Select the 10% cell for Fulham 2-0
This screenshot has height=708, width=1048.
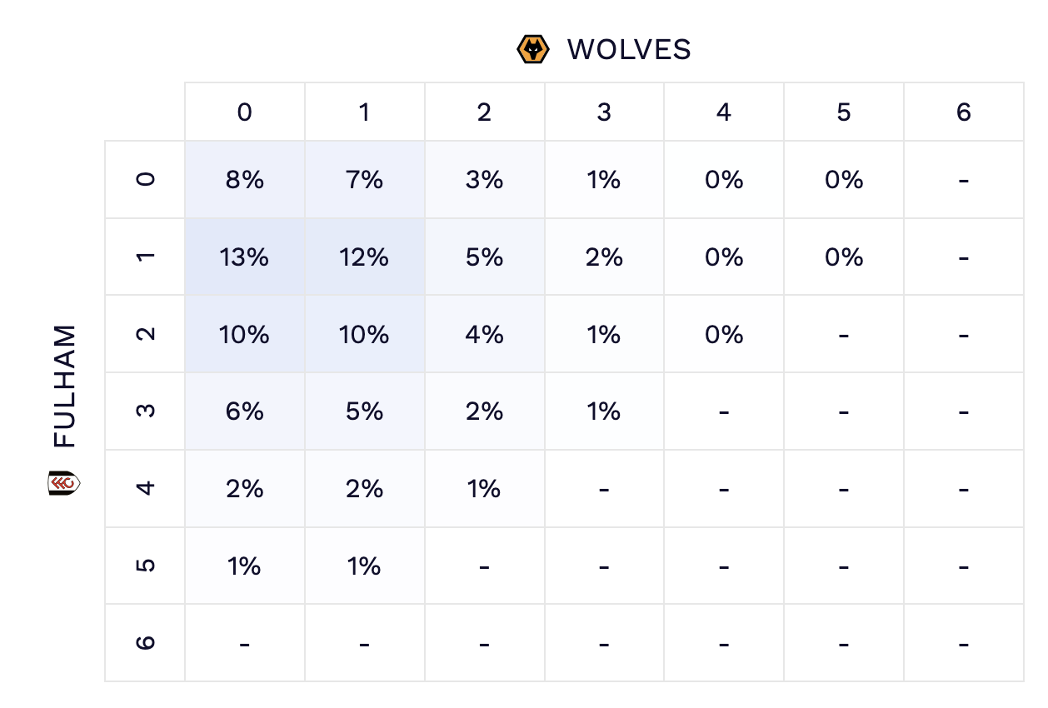pyautogui.click(x=245, y=335)
